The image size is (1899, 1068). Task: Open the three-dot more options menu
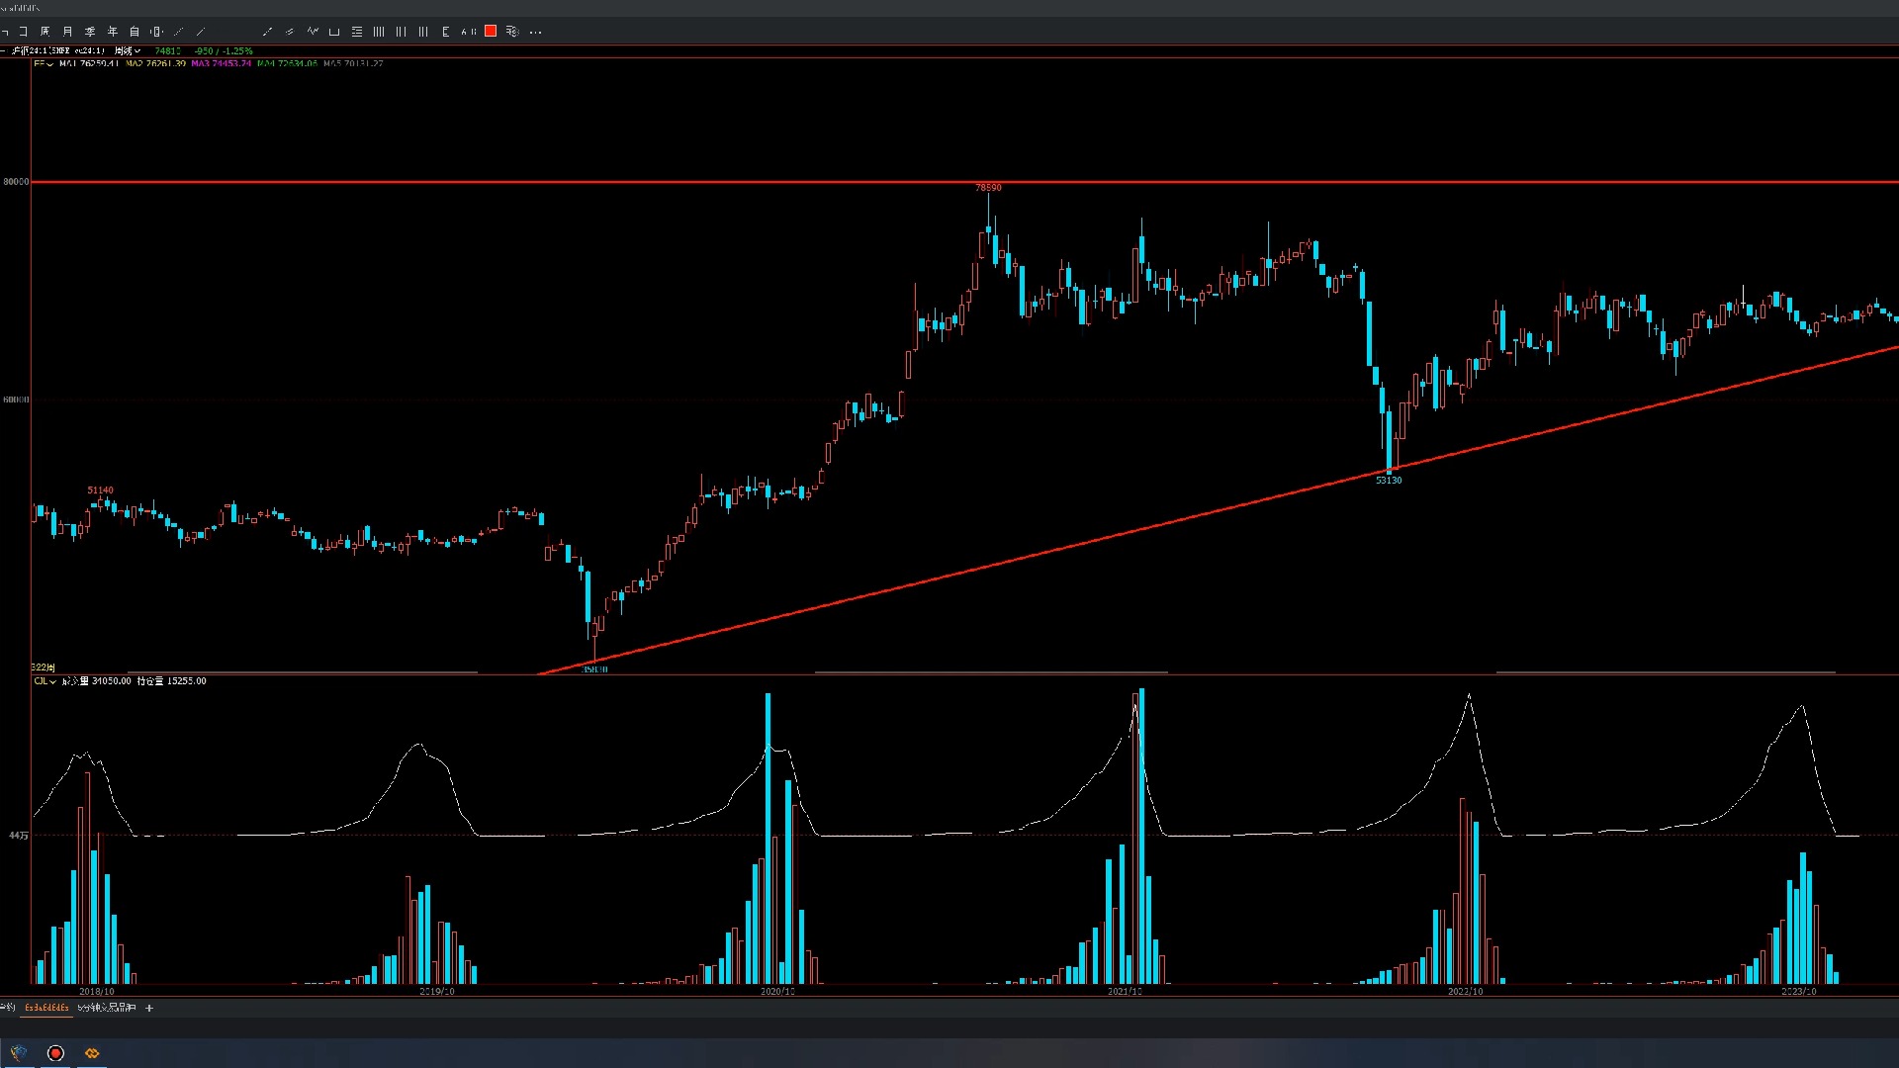coord(536,32)
